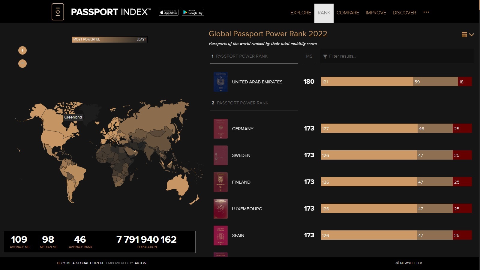Open the Explore menu item

point(301,13)
